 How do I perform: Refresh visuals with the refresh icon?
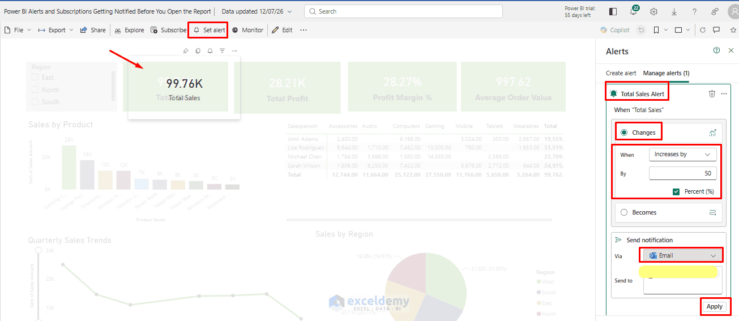pos(703,30)
